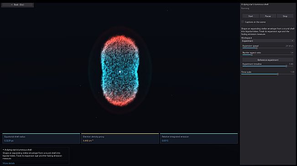Adjust the Bipolar aspect ratio slider
297x166 pixels.
coord(268,55)
